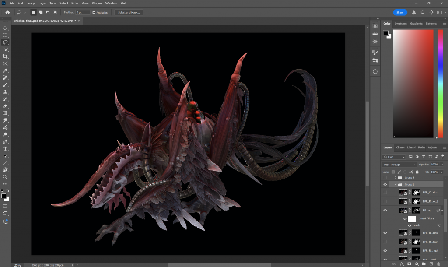Show the BPR_R...ect2 layer
The width and height of the screenshot is (448, 267).
pyautogui.click(x=385, y=201)
